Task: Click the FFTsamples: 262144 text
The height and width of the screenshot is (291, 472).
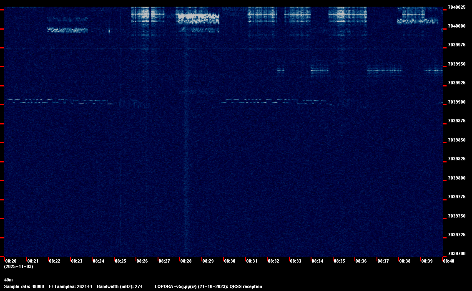Action: tap(70, 287)
